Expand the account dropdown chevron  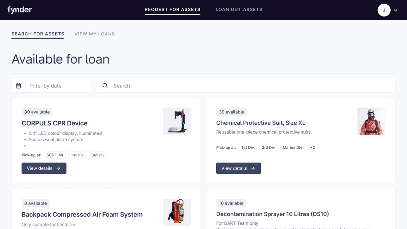click(396, 11)
